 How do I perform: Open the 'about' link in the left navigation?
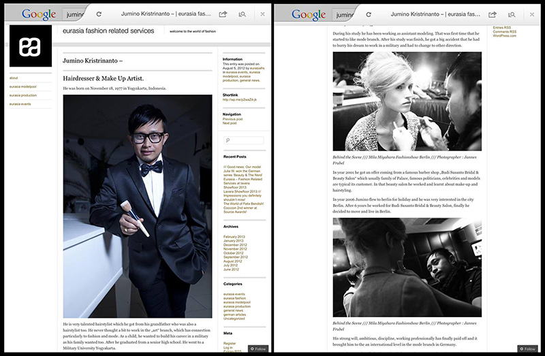click(x=14, y=78)
